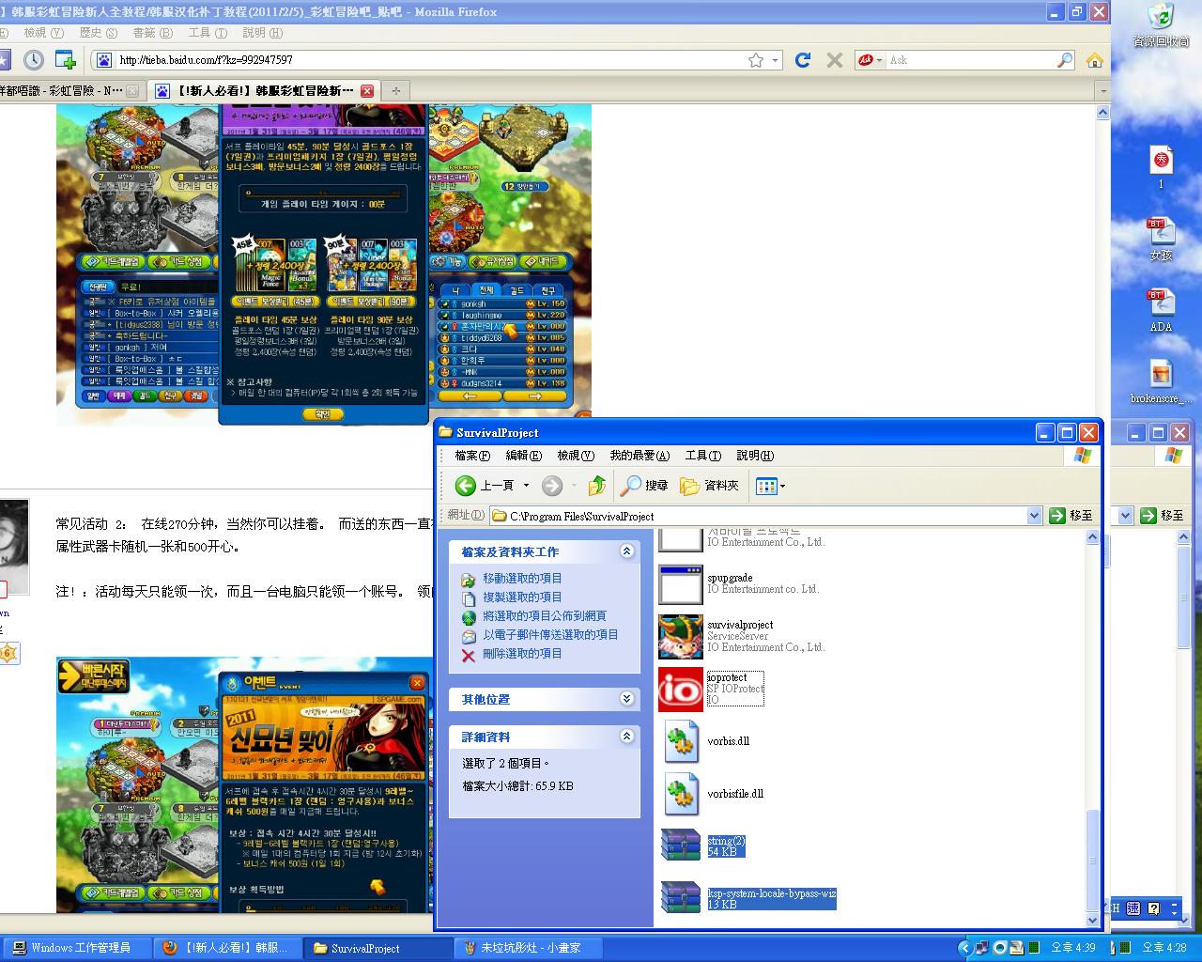Image resolution: width=1202 pixels, height=962 pixels.
Task: Open 搜尋 search in SurvivalProject toolbar
Action: point(644,486)
